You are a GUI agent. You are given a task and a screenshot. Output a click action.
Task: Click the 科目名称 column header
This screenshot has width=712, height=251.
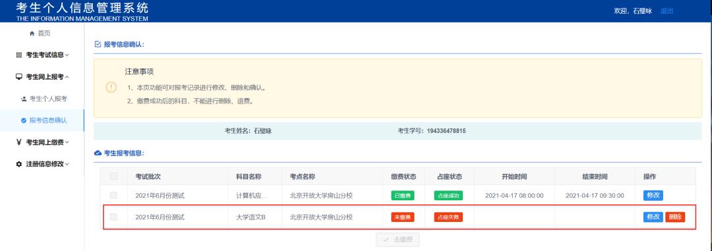point(249,177)
